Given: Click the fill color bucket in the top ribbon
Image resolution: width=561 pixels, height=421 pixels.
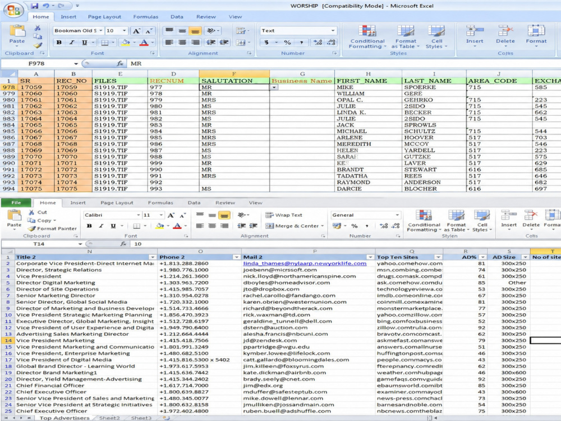Looking at the screenshot, I should (126, 42).
